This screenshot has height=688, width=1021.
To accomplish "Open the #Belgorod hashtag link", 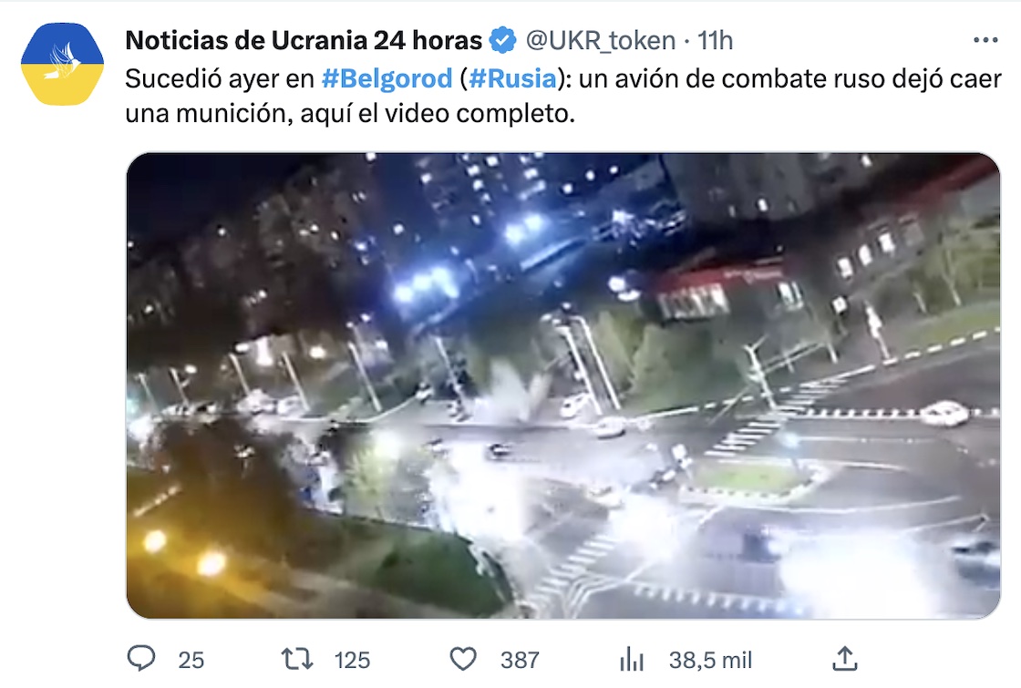I will point(387,78).
